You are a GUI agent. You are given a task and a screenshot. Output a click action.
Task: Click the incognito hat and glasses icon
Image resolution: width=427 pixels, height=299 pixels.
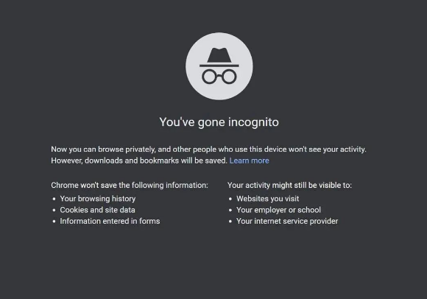coord(219,66)
